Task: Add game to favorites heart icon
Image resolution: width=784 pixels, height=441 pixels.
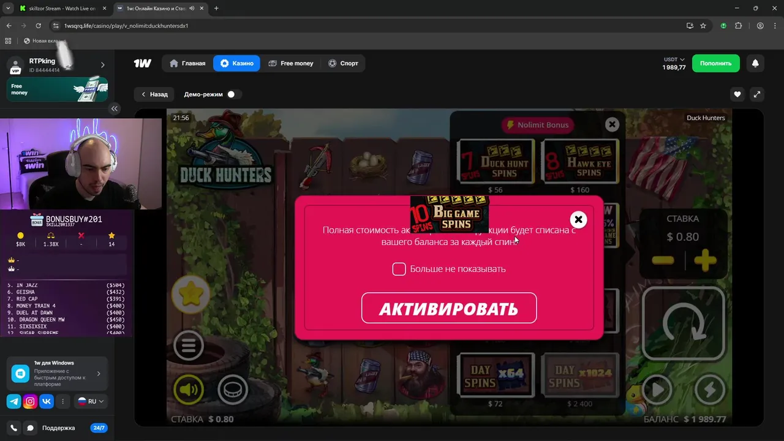Action: (737, 94)
